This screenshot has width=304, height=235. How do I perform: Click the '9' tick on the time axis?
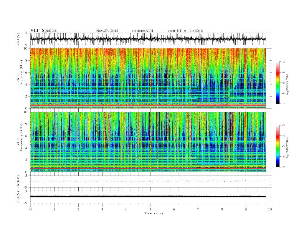tap(246, 209)
